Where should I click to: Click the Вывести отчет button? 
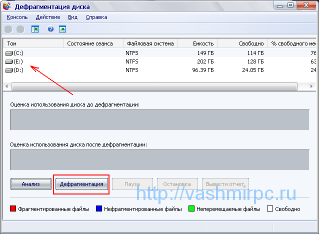(225, 184)
